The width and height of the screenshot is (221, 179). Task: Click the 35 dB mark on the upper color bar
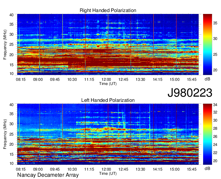pyautogui.click(x=215, y=23)
